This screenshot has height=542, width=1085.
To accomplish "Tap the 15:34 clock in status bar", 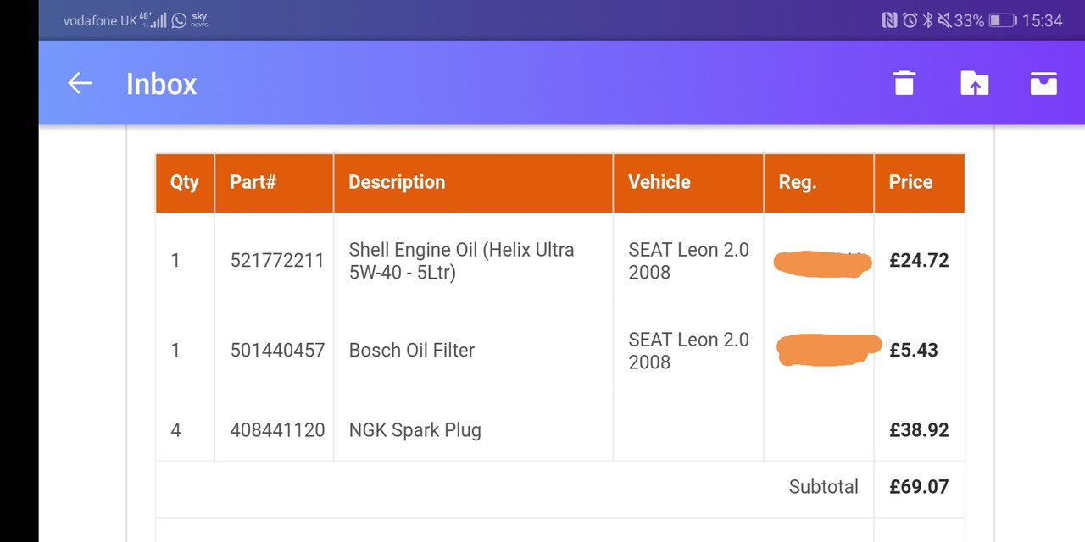I will point(1042,20).
